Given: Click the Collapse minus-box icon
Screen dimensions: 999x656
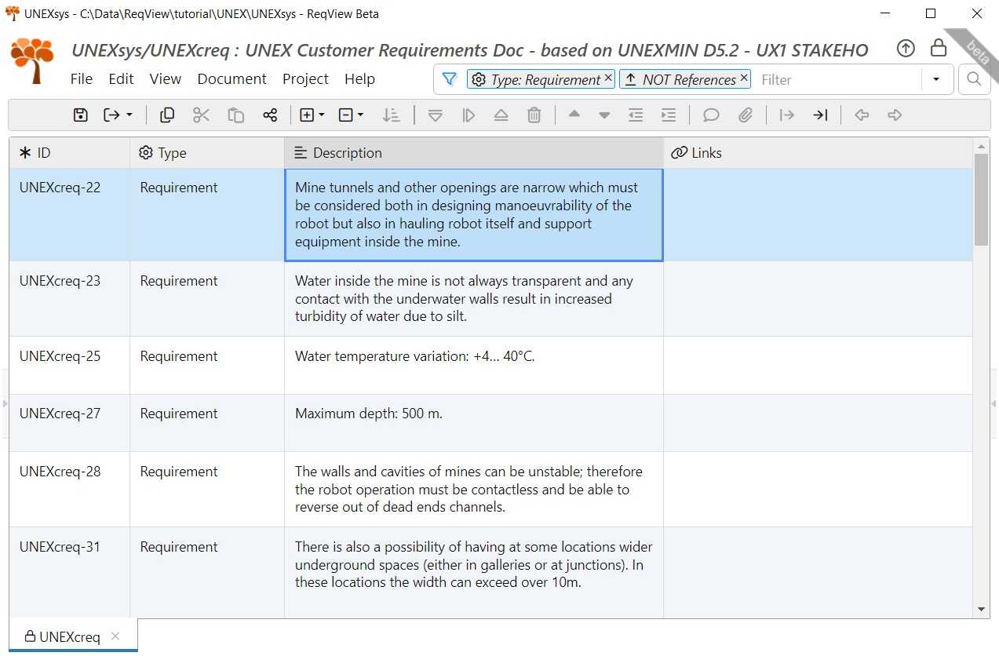Looking at the screenshot, I should pyautogui.click(x=346, y=115).
